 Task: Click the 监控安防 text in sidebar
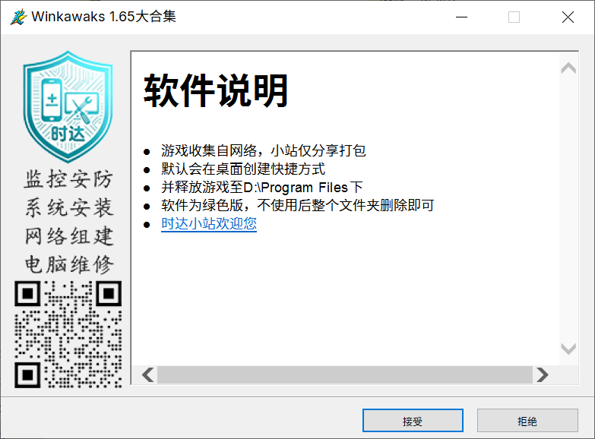(x=68, y=179)
